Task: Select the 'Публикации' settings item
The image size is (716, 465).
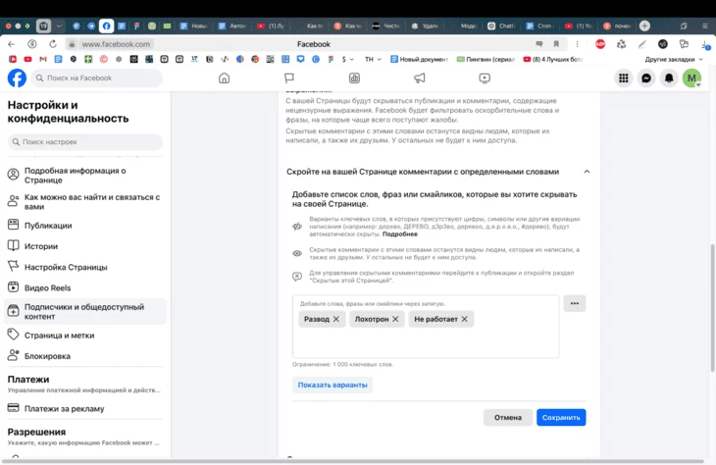Action: pyautogui.click(x=85, y=226)
